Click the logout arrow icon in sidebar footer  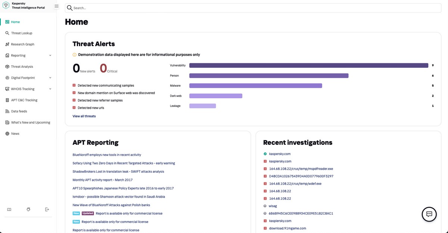click(x=47, y=210)
